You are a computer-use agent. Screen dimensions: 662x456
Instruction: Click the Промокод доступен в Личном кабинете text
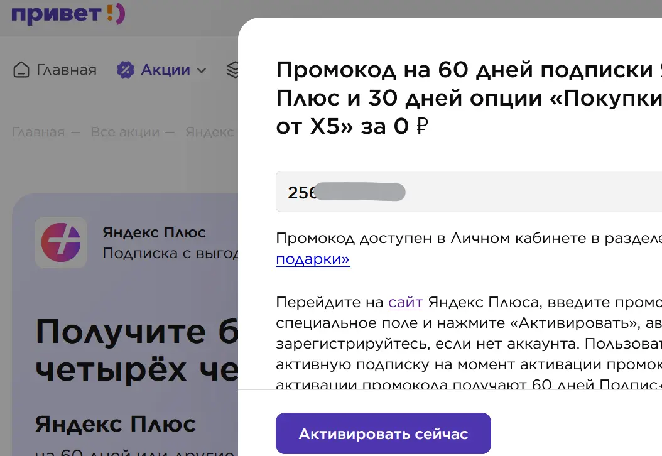[x=469, y=239]
